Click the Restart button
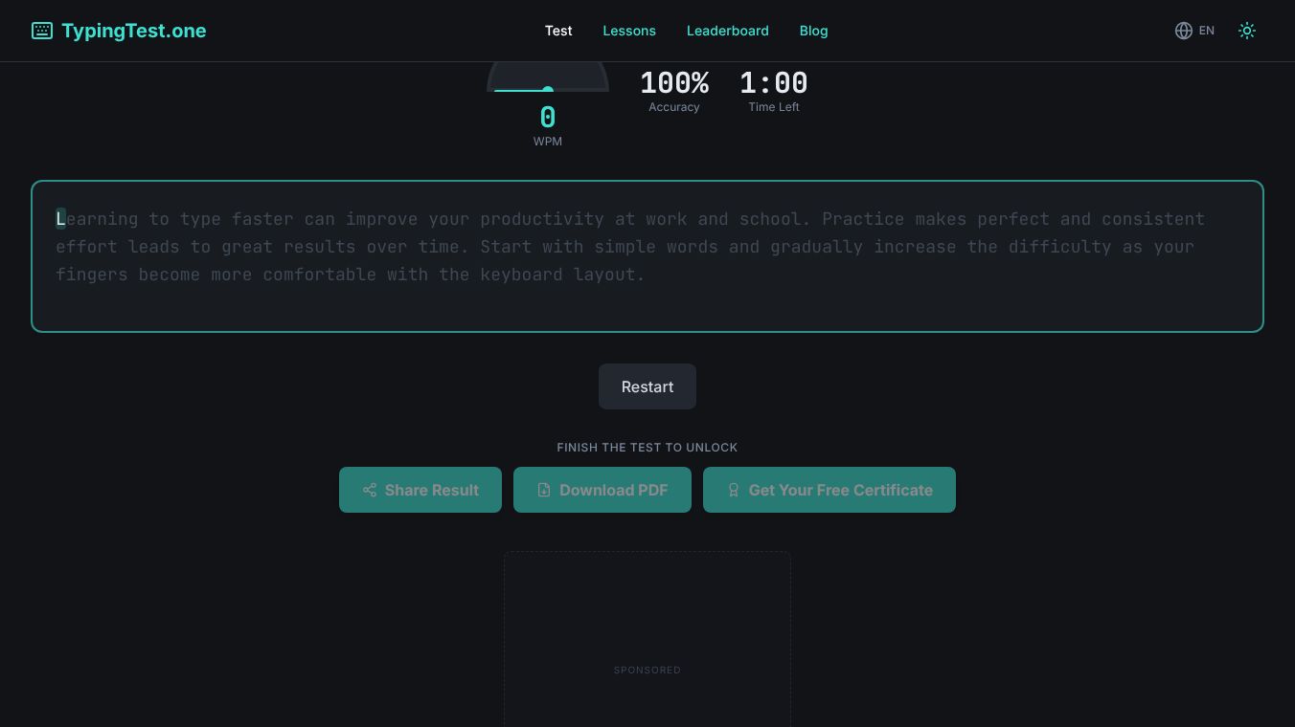1295x727 pixels. pyautogui.click(x=647, y=386)
